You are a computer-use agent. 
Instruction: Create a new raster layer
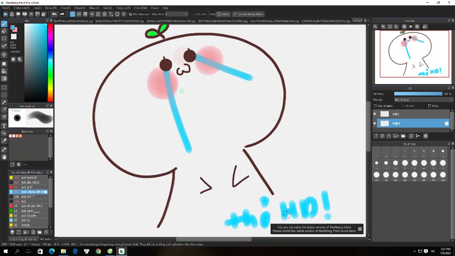(x=376, y=136)
